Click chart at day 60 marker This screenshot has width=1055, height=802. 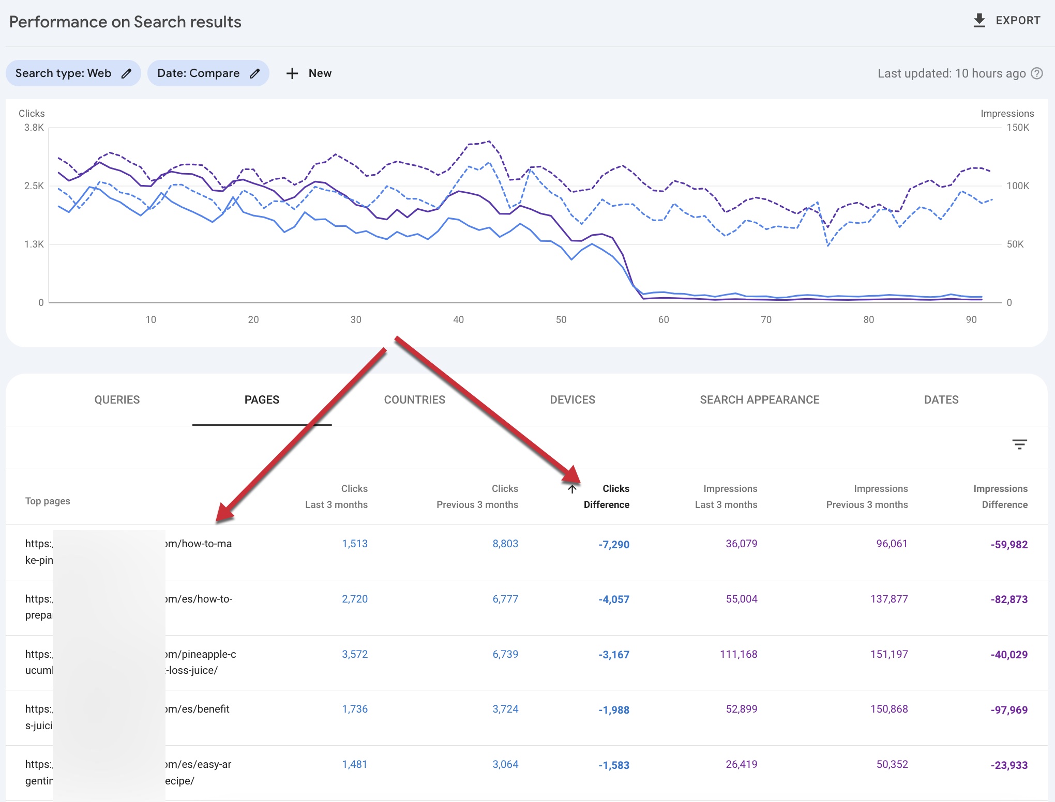664,319
